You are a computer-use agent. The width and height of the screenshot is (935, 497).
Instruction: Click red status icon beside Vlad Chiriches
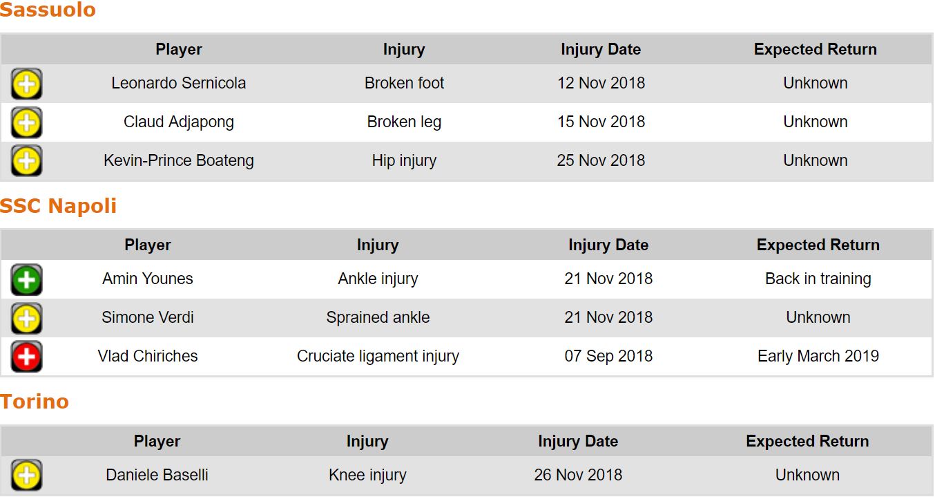pos(26,357)
